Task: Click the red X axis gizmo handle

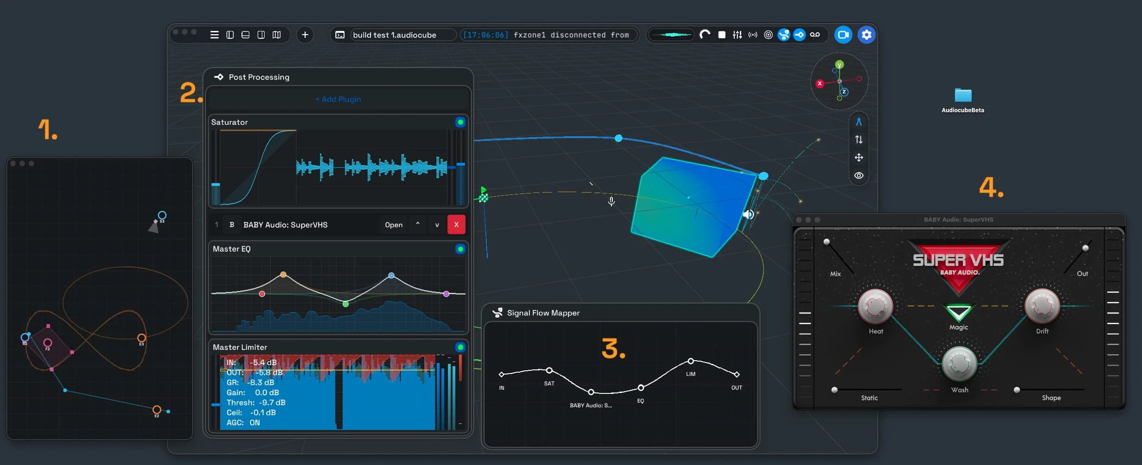Action: tap(820, 84)
